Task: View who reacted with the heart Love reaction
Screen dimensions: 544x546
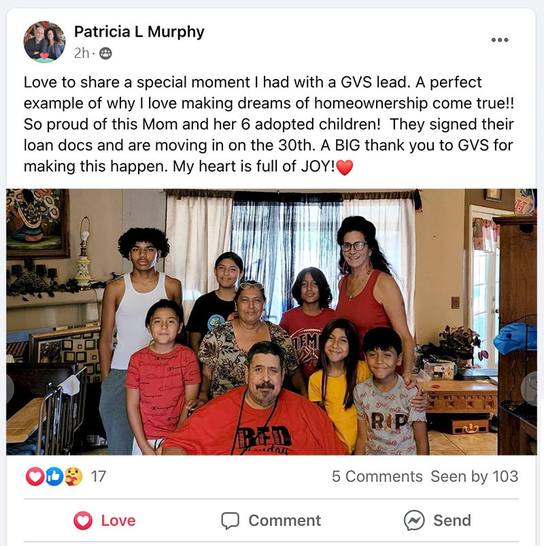Action: click(35, 477)
